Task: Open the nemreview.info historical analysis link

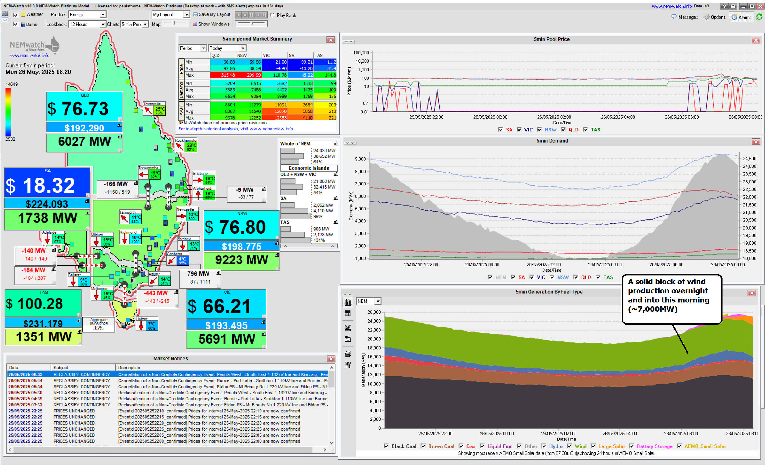Action: click(236, 129)
